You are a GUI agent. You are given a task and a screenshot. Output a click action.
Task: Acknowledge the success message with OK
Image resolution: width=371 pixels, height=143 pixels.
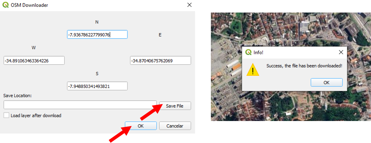(x=327, y=82)
